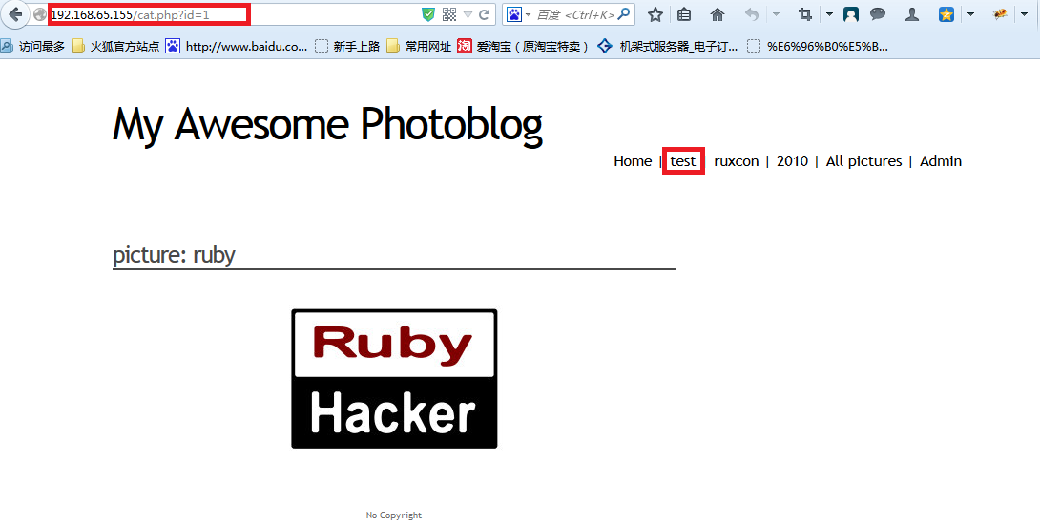Image resolution: width=1040 pixels, height=526 pixels.
Task: Click the green shield security icon
Action: (428, 14)
